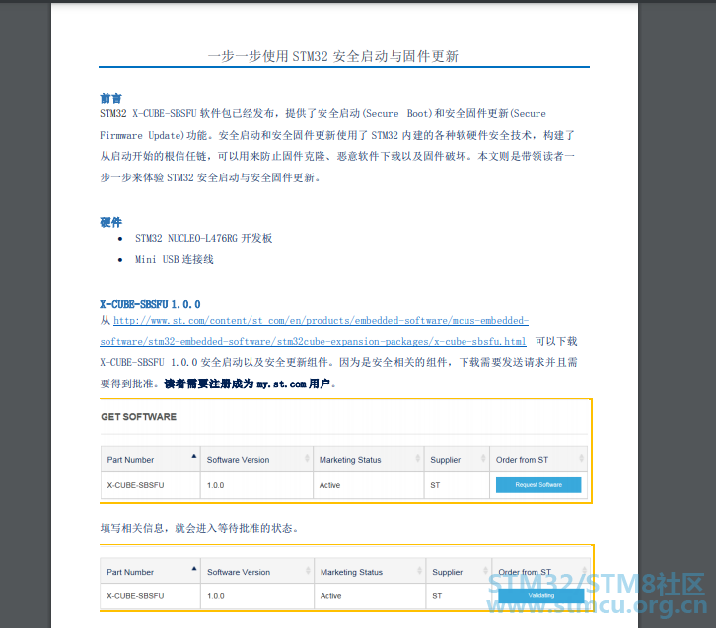Click the Validating button
Screen dimensions: 716x628
click(x=541, y=595)
